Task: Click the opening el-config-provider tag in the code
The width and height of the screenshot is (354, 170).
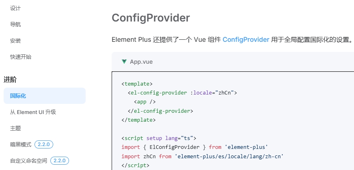Action: (x=182, y=93)
